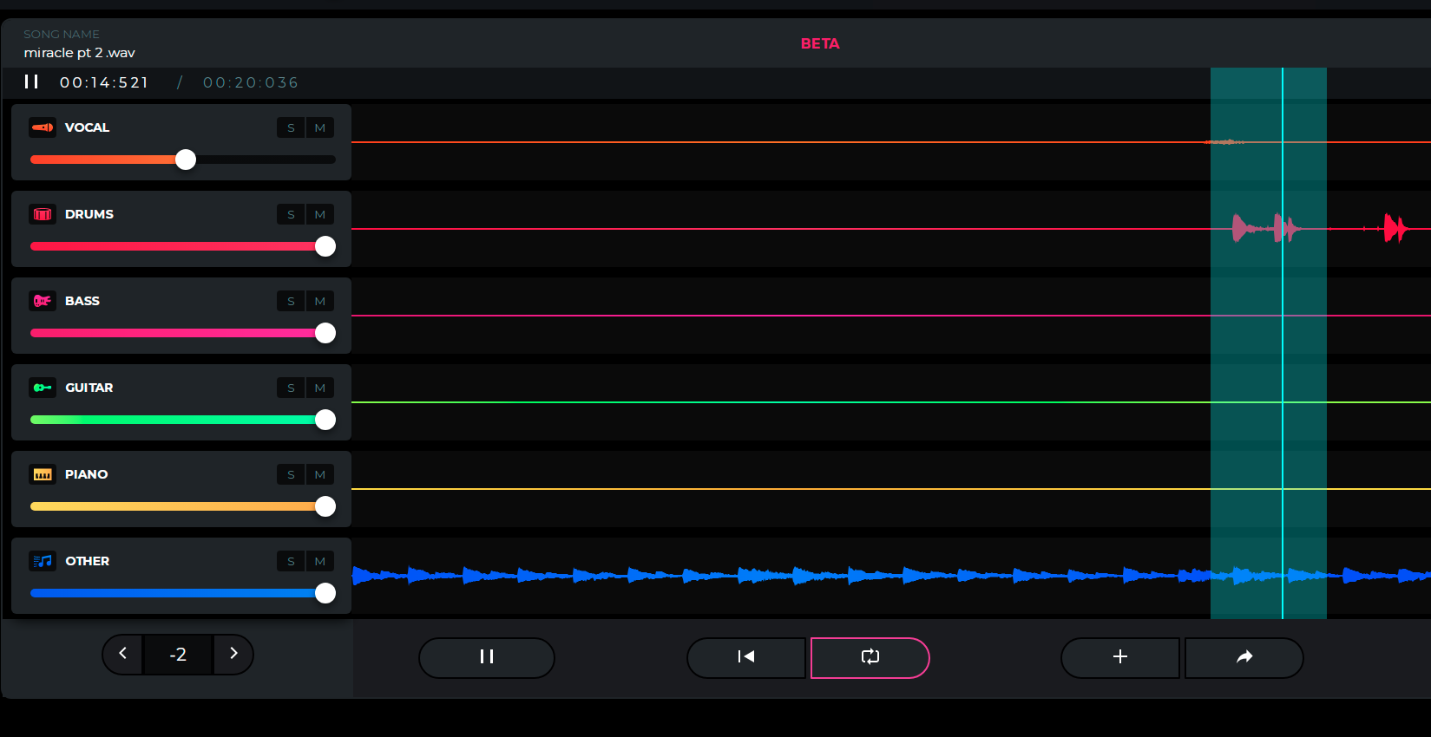Click the song name miracle pt 2 .wav
The width and height of the screenshot is (1431, 737).
point(80,53)
